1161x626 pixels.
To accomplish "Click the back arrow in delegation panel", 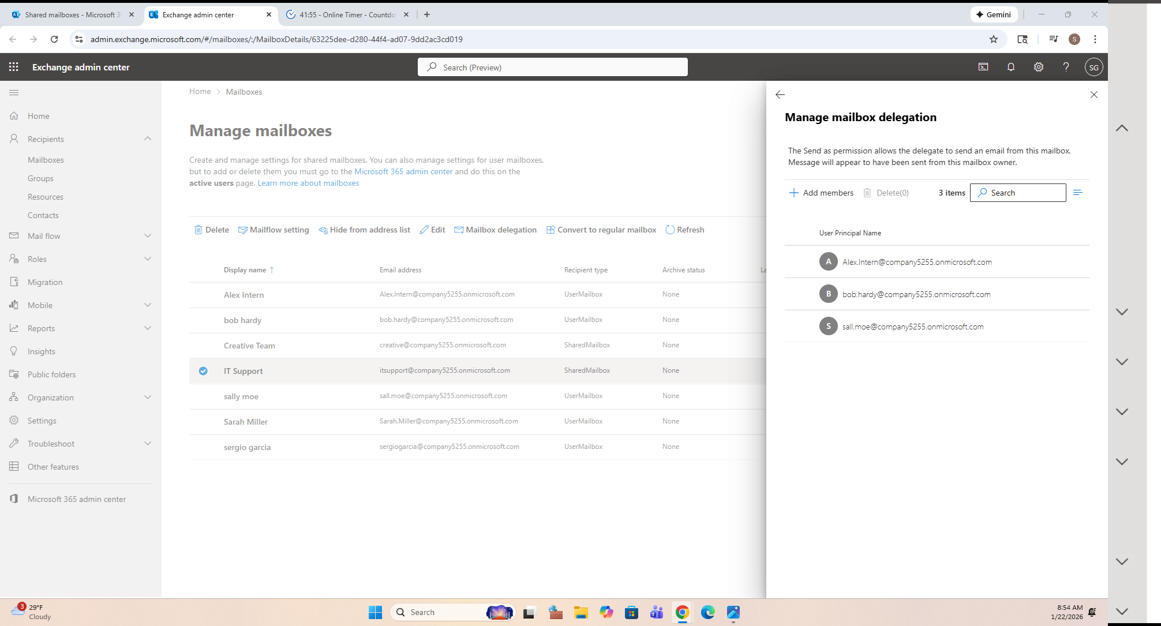I will pyautogui.click(x=780, y=95).
